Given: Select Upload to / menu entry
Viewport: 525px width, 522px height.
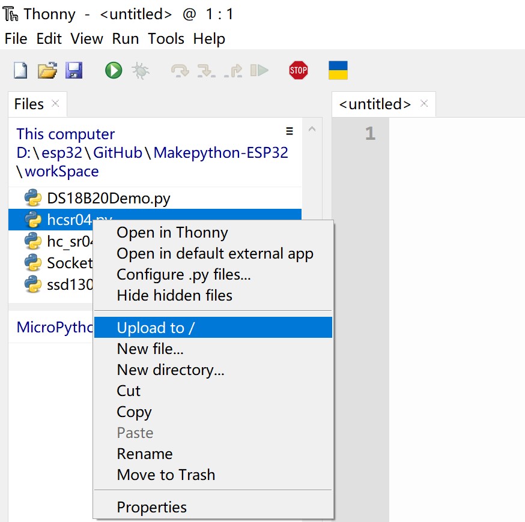Looking at the screenshot, I should [213, 328].
